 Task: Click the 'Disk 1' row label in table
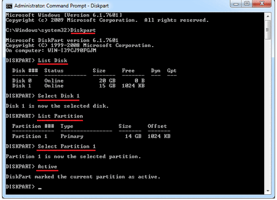[x=22, y=86]
